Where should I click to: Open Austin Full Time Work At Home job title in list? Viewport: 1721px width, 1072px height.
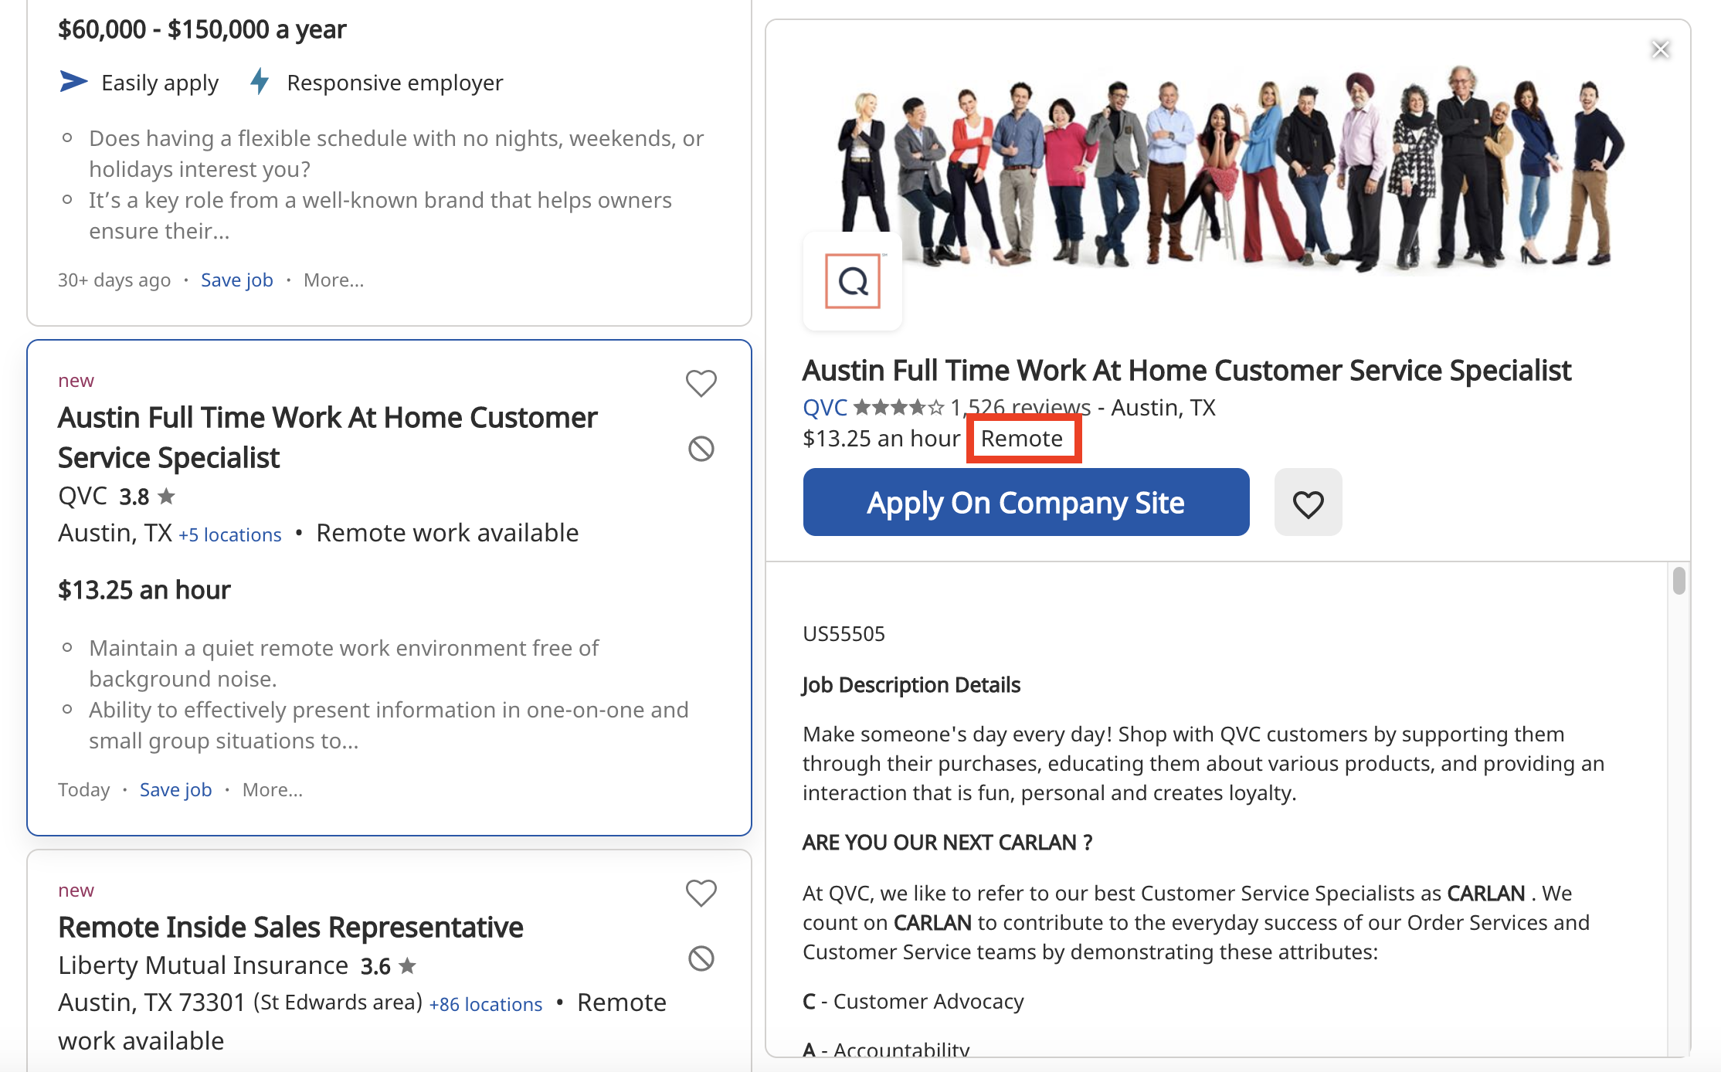[x=328, y=437]
